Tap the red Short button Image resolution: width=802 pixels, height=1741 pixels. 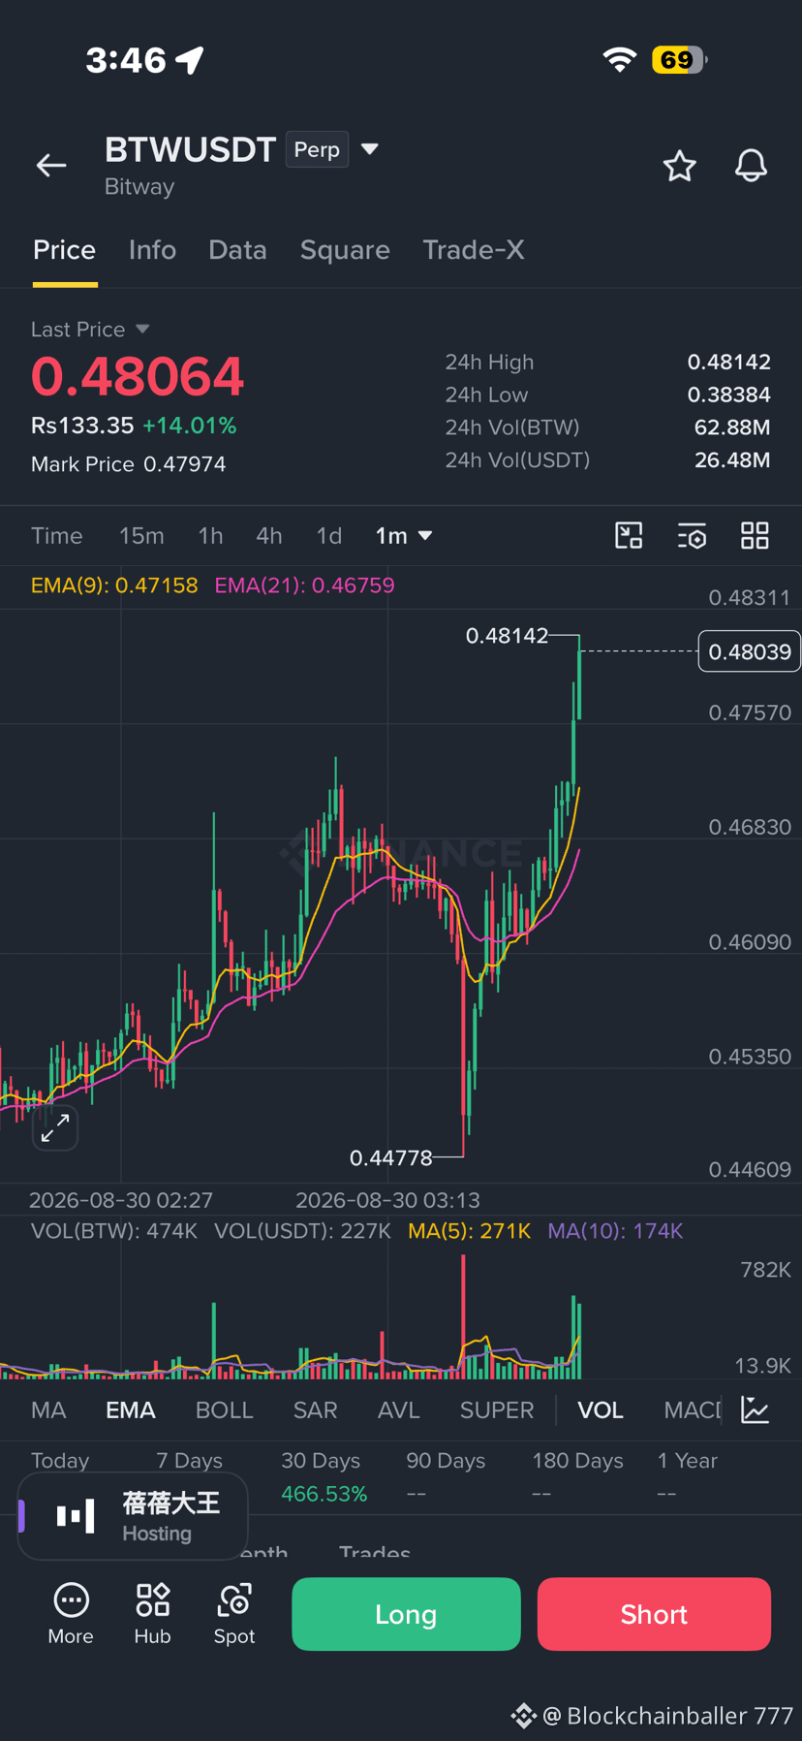[654, 1614]
